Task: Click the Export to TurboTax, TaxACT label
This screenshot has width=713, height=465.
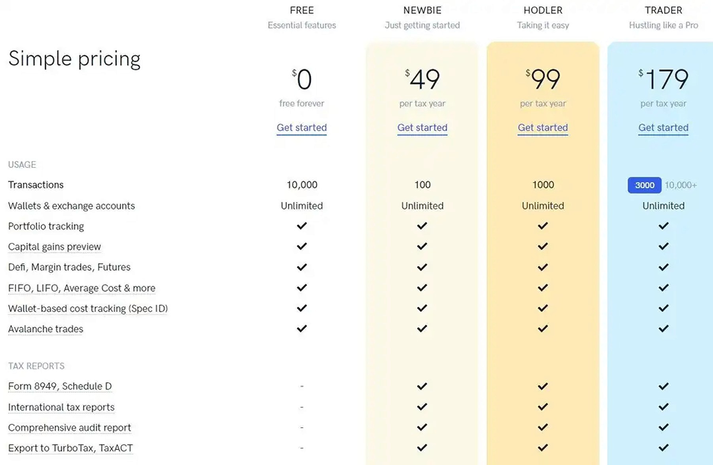Action: (70, 448)
